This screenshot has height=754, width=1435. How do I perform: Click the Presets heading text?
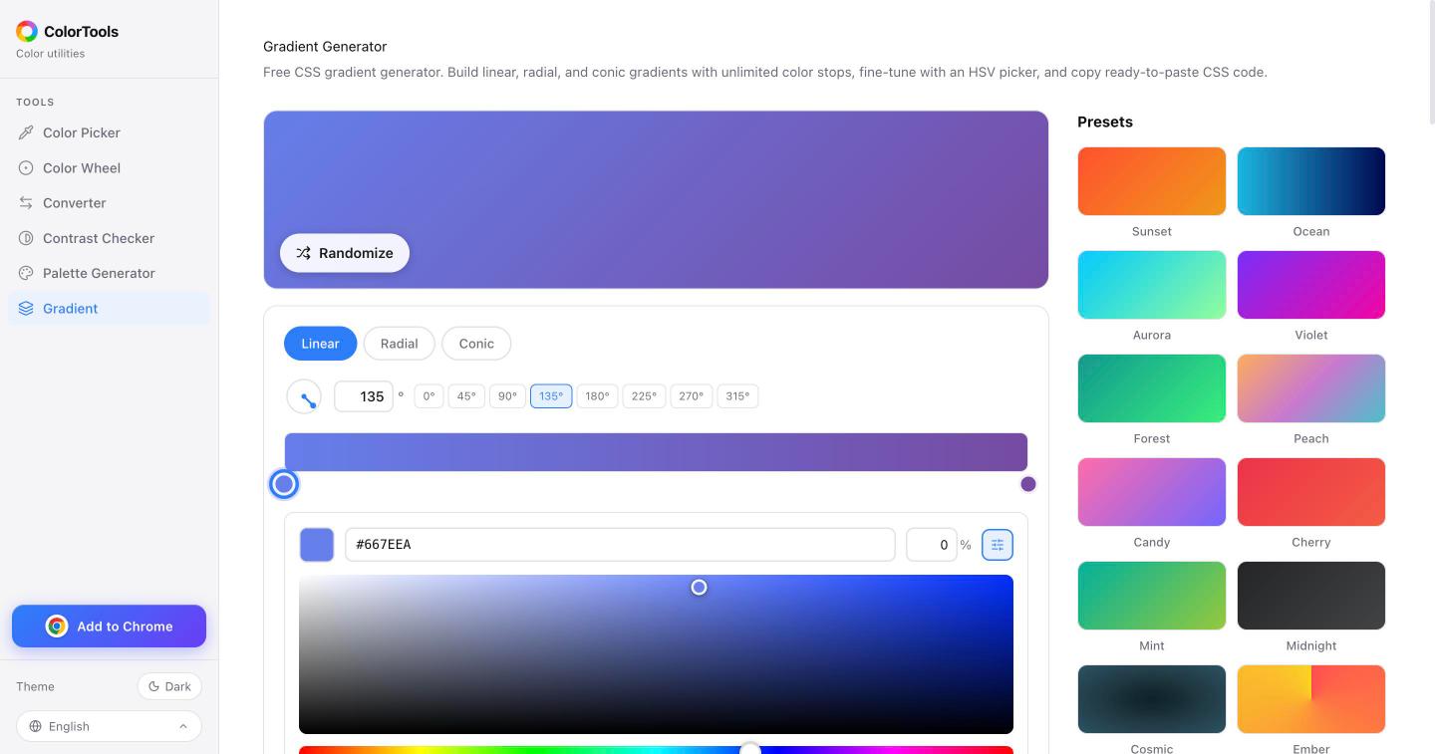[1105, 122]
